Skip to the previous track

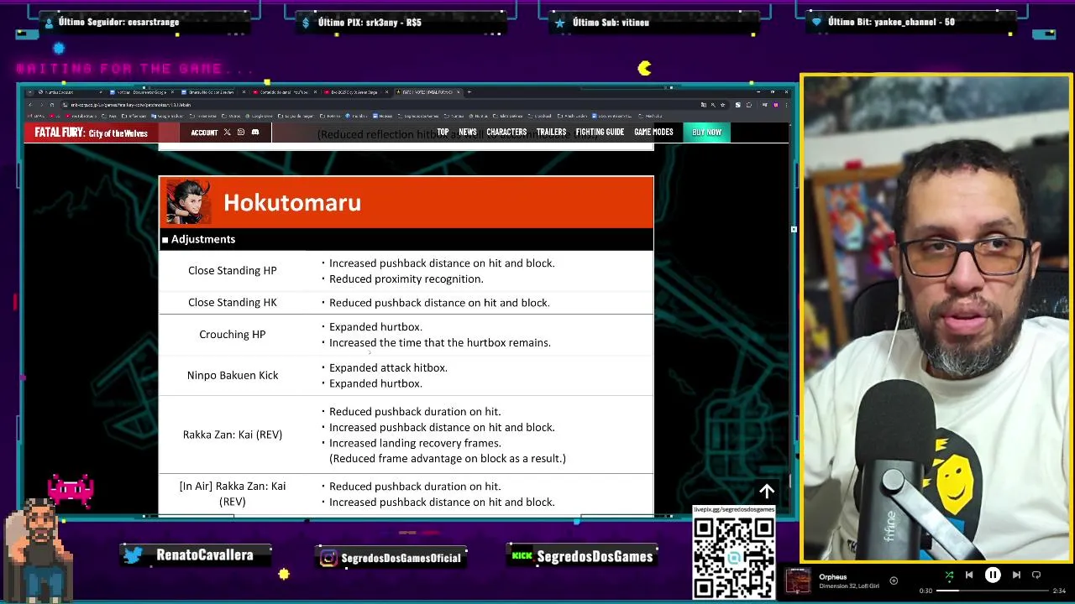tap(969, 575)
